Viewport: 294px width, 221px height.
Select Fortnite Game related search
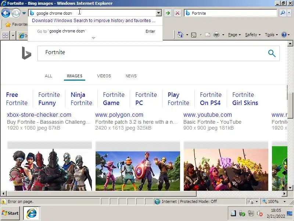[x=114, y=99]
